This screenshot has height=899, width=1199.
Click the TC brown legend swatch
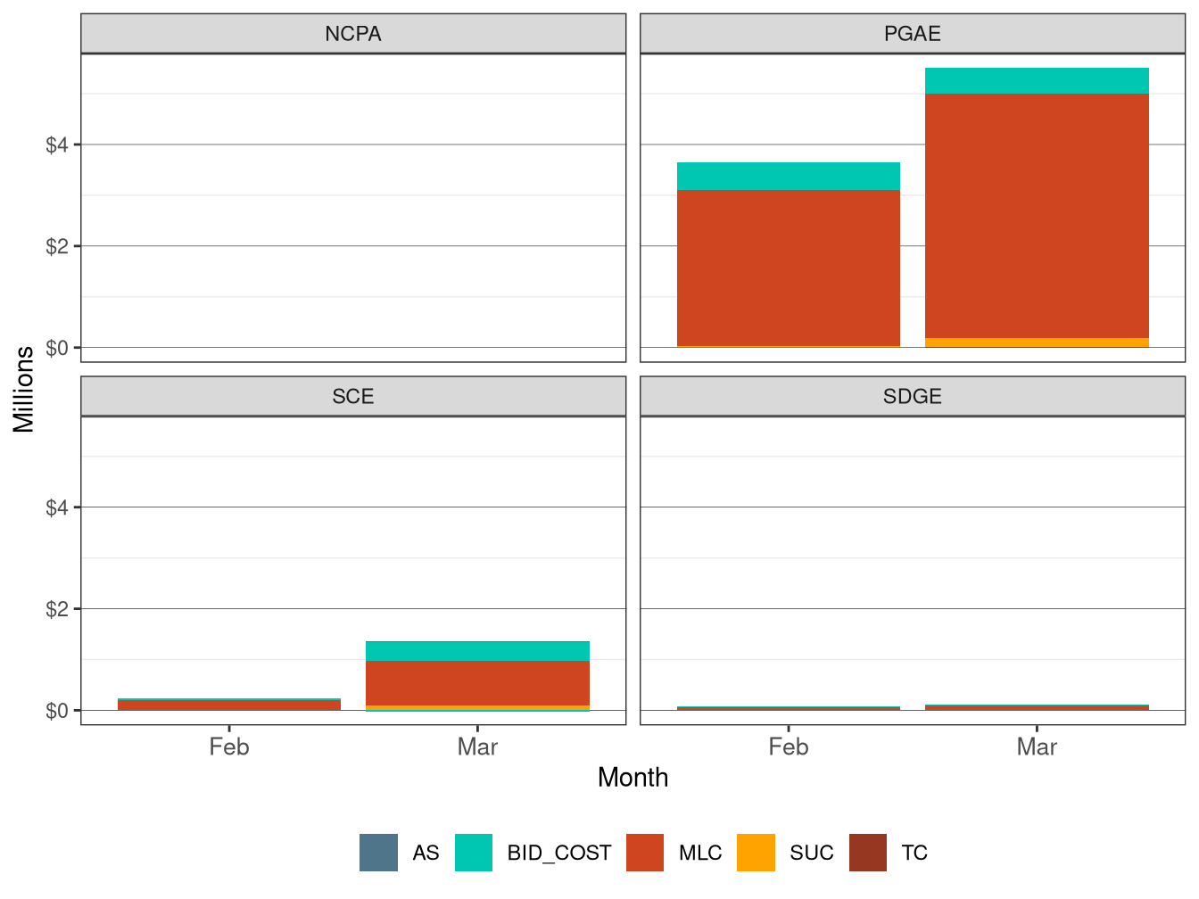(x=868, y=853)
